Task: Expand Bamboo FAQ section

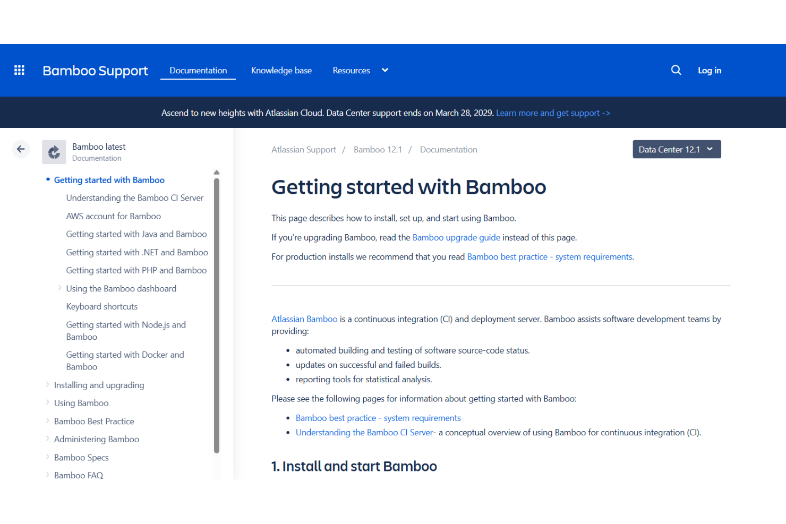Action: click(x=47, y=475)
